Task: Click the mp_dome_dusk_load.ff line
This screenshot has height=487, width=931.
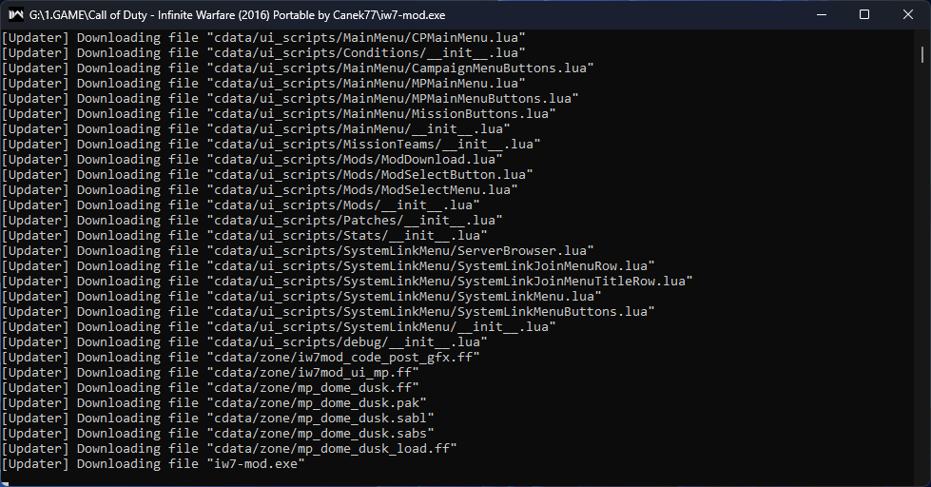Action: point(230,449)
